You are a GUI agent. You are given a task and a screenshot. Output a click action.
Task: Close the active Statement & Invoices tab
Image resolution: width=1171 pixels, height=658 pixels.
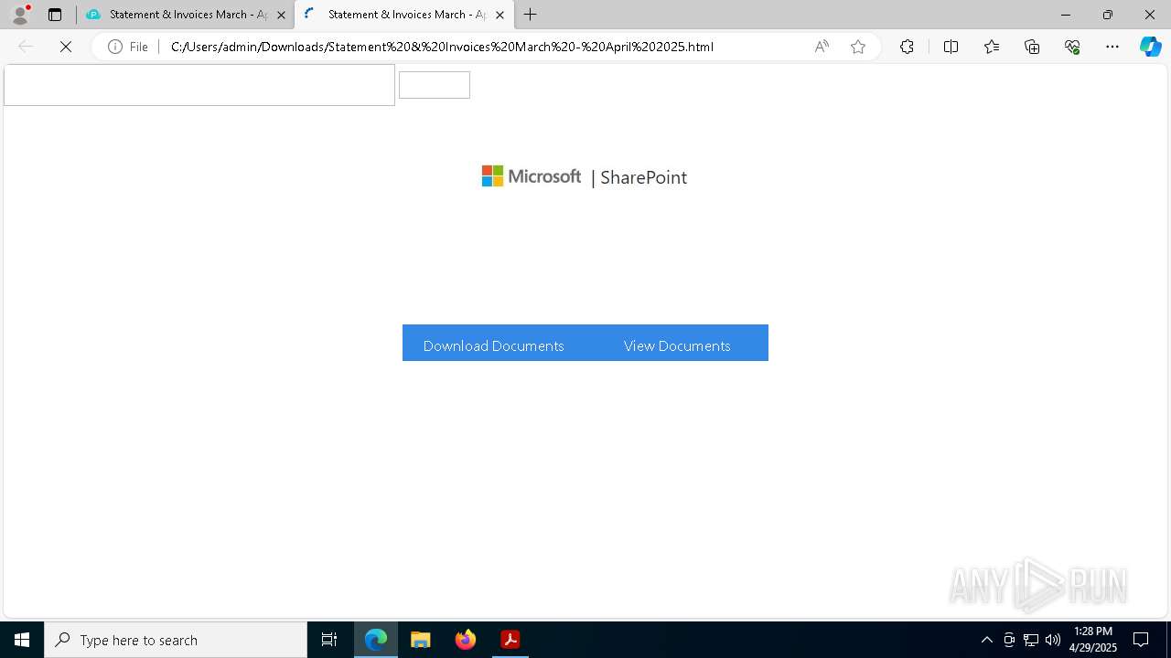click(500, 15)
